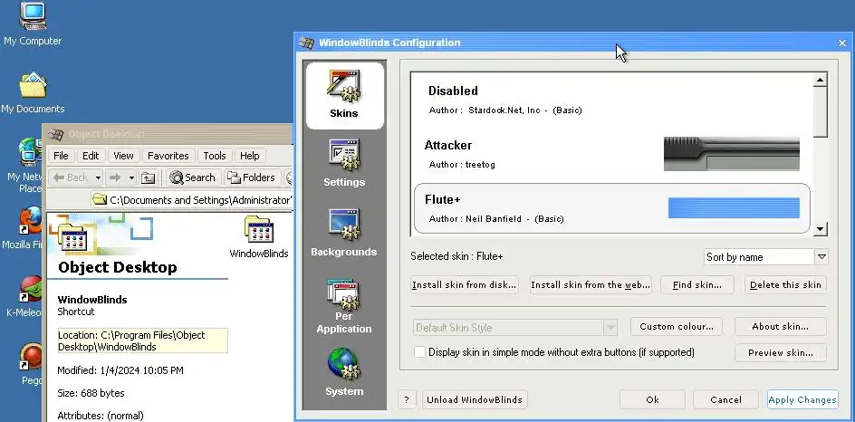
Task: Open the Settings section icon
Action: (344, 155)
